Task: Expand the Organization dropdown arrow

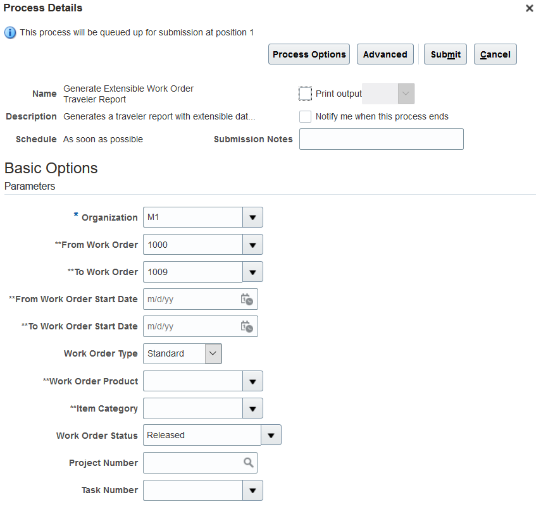Action: [252, 217]
